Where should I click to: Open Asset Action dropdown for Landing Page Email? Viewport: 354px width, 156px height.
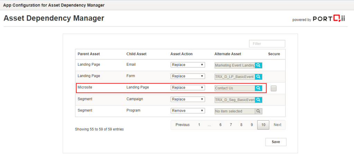tap(188, 65)
